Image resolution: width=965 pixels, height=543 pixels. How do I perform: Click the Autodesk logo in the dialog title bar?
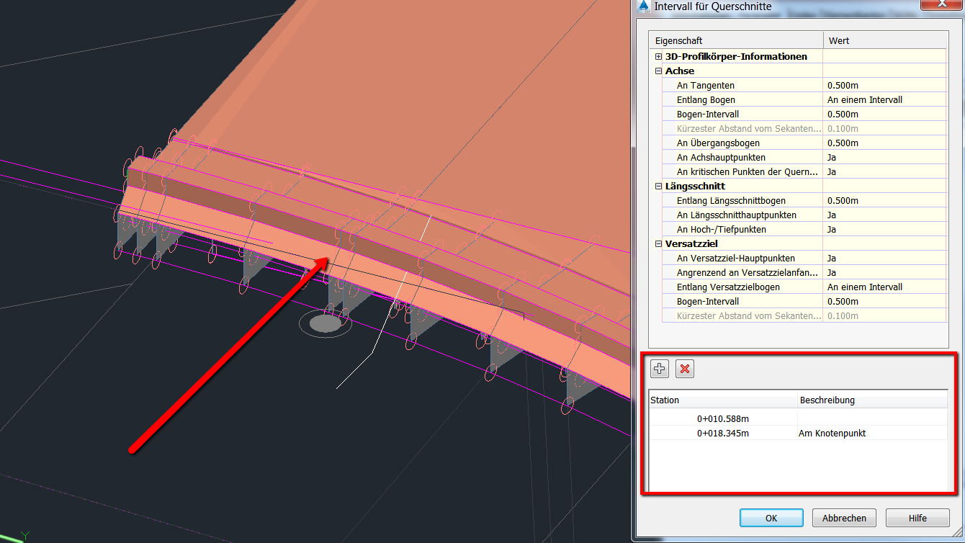pos(643,6)
